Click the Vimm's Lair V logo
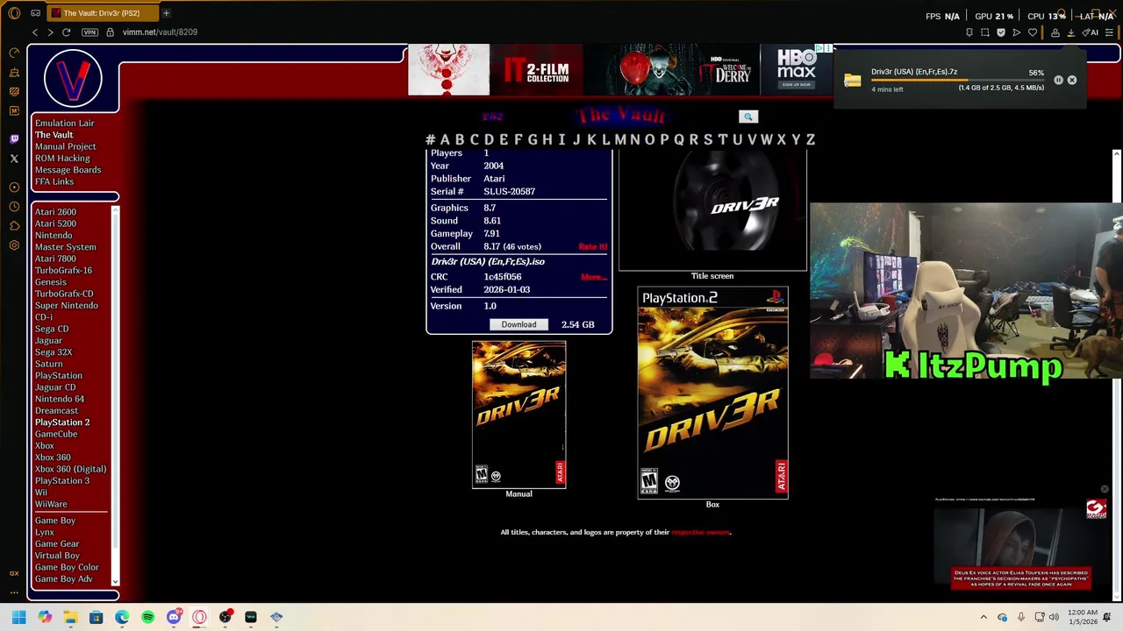The width and height of the screenshot is (1123, 631). pos(73,79)
